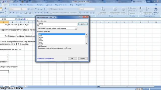Open the number format Общий dropdown
The width and height of the screenshot is (161, 90).
click(x=94, y=9)
